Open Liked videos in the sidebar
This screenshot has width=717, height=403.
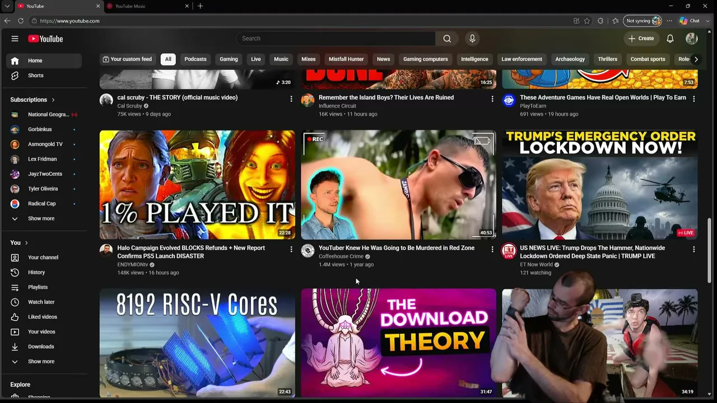[x=44, y=317]
